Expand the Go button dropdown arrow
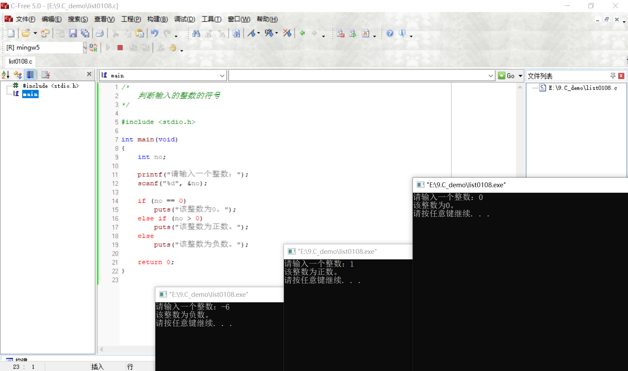This screenshot has height=371, width=628. tap(520, 76)
